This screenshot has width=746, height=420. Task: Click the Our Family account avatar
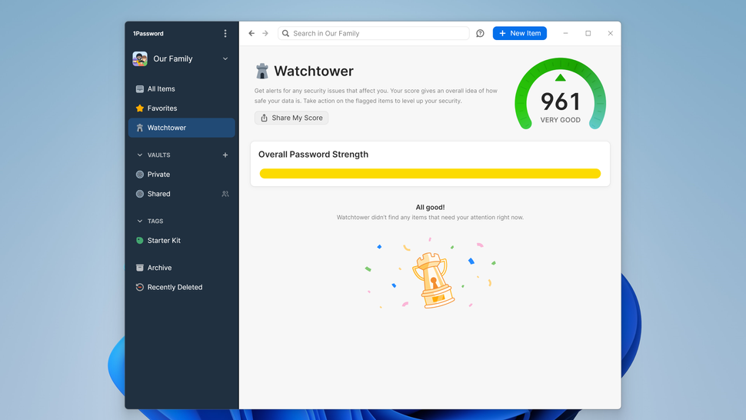pos(140,58)
